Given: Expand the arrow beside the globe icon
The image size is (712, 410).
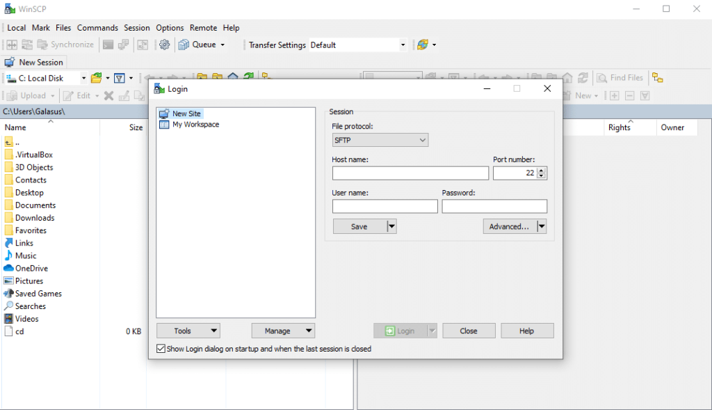Looking at the screenshot, I should click(434, 45).
